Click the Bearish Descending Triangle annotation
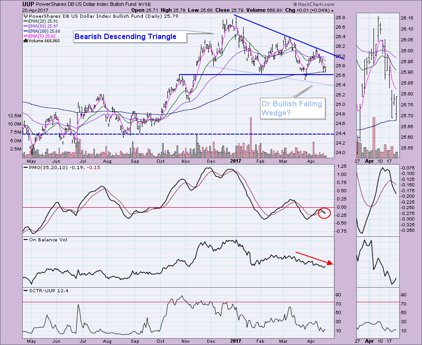422x345 pixels. click(125, 36)
